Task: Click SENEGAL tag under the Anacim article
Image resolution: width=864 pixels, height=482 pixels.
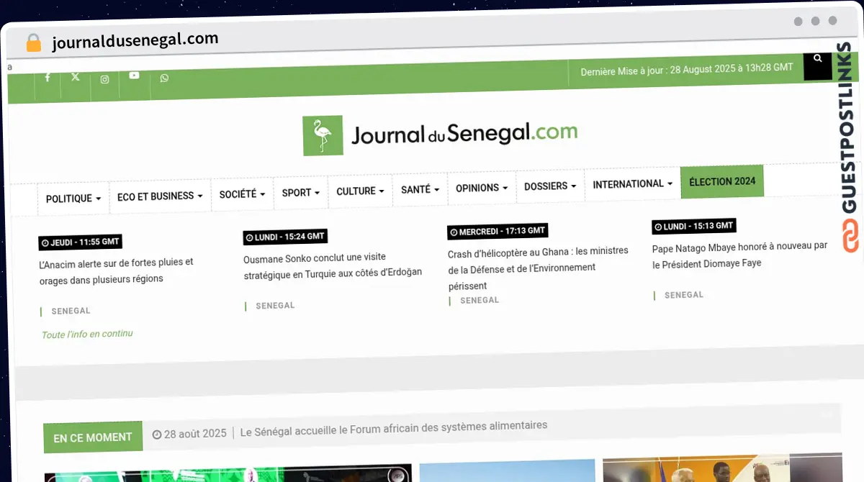Action: 71,311
